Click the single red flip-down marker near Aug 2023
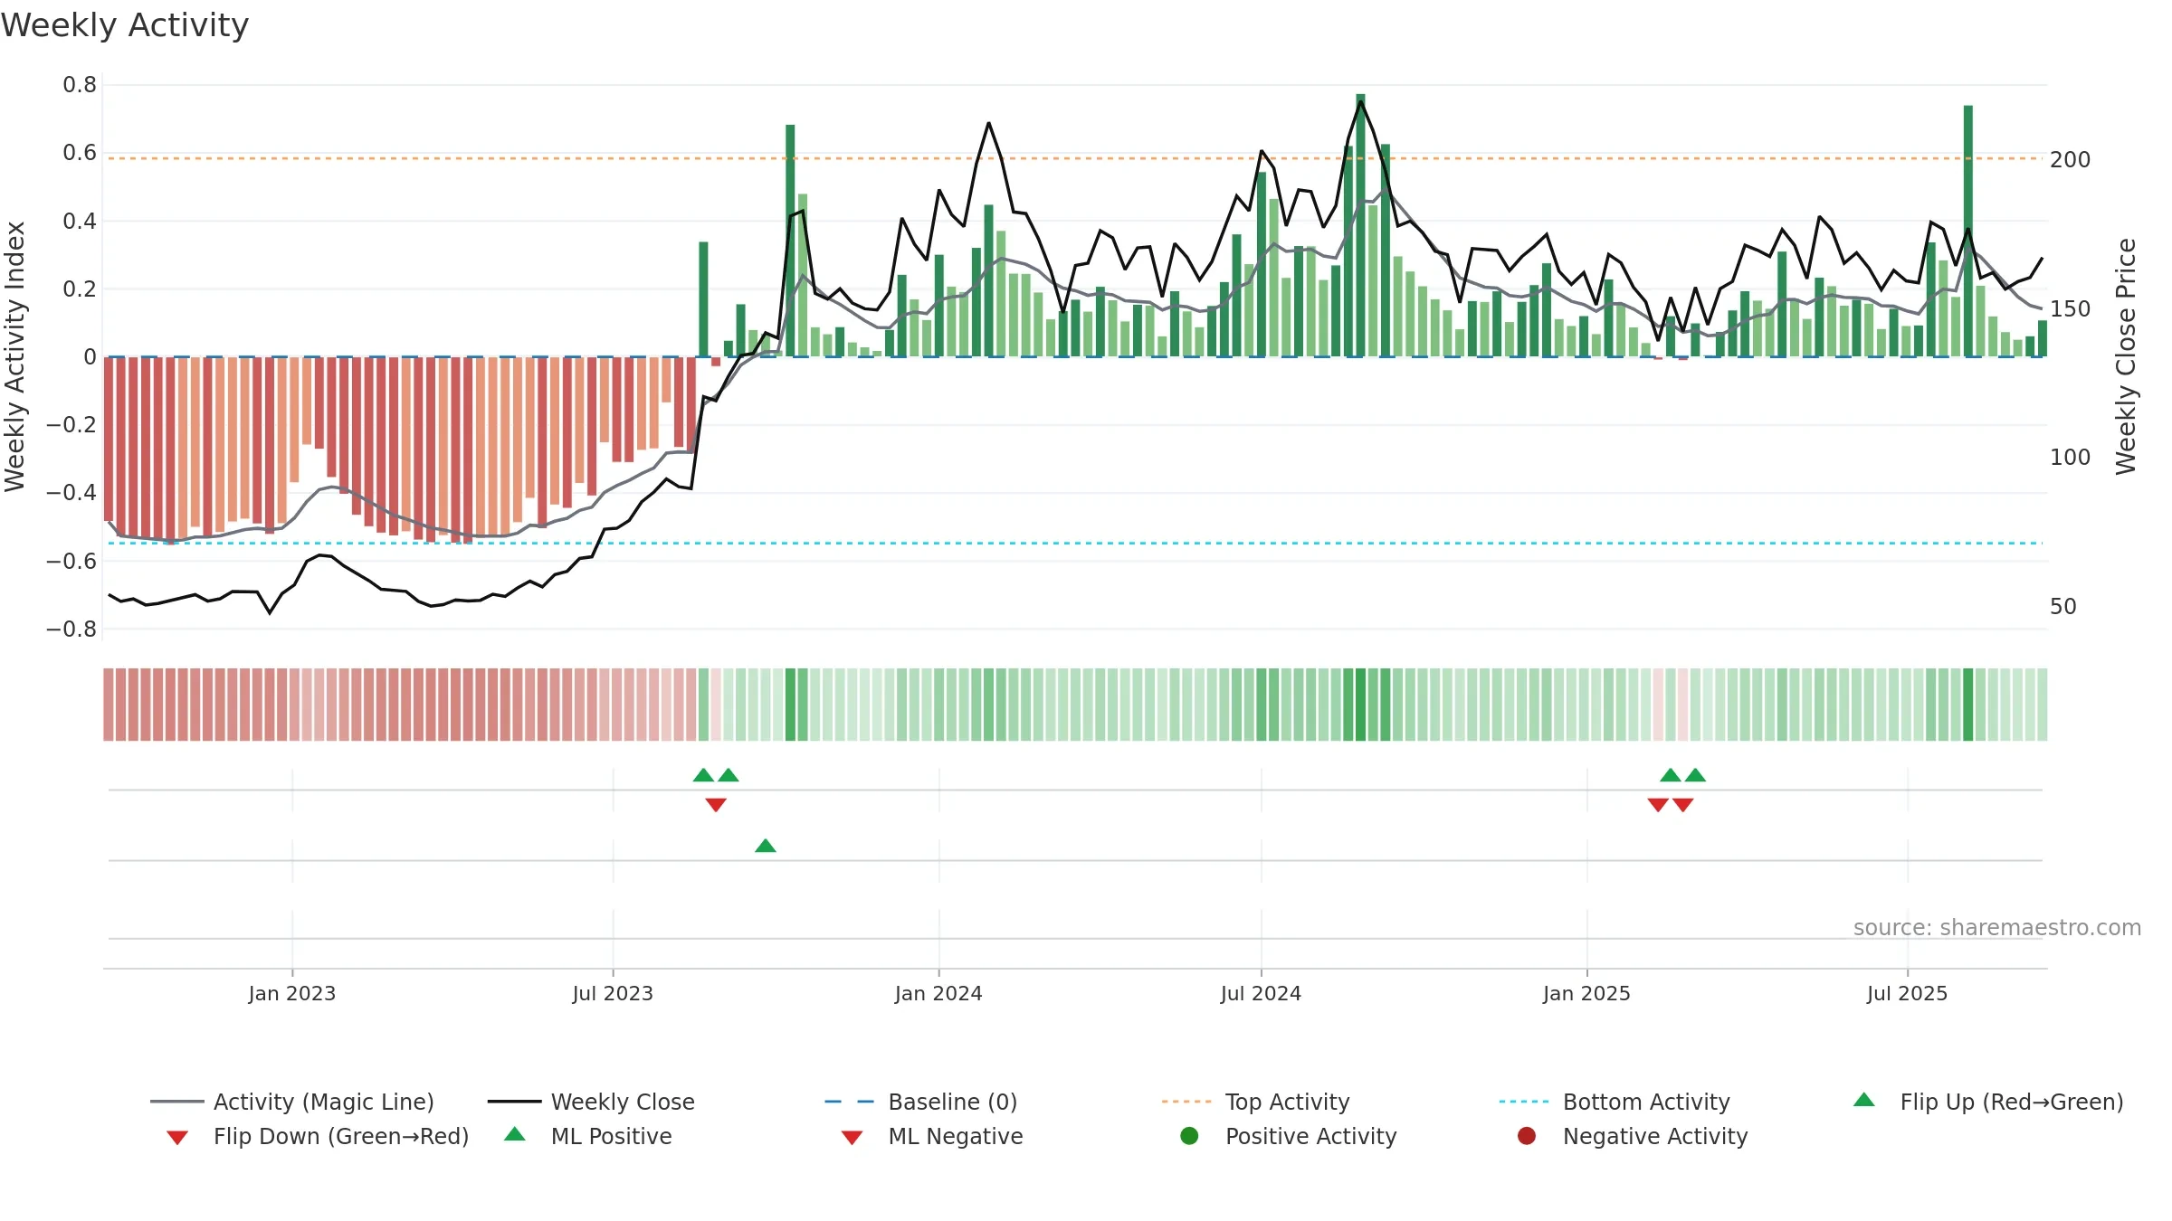2172x1221 pixels. (x=716, y=805)
